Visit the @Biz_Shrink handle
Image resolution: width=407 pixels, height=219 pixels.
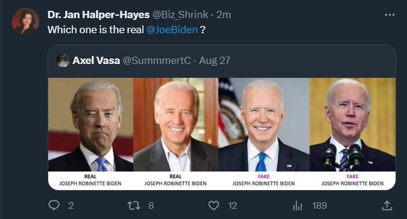[180, 14]
